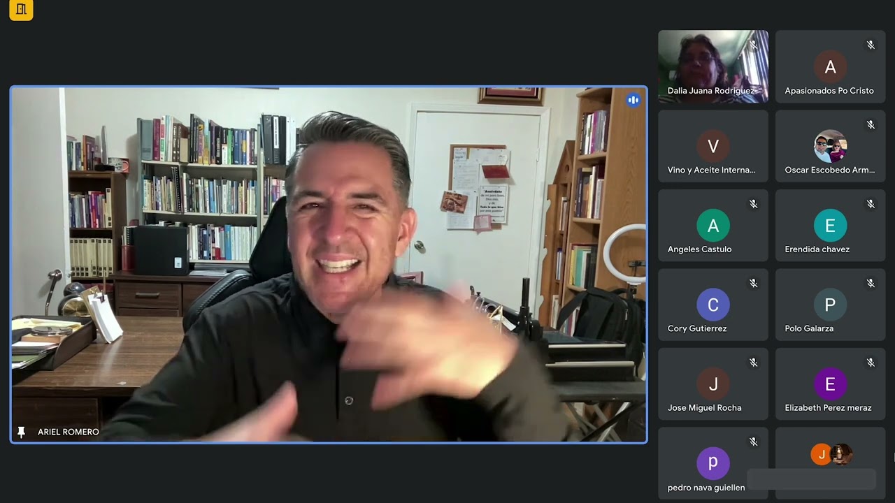Click the name Dalia Juana Rodriguez

pos(711,91)
